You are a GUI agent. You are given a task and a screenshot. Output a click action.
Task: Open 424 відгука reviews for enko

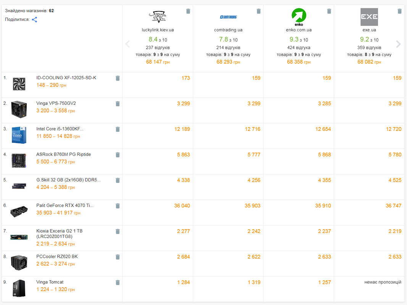click(x=299, y=47)
